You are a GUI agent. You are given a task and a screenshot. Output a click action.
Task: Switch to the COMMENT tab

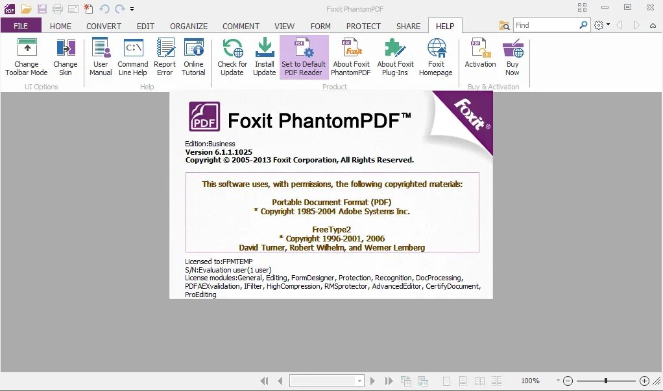(241, 26)
